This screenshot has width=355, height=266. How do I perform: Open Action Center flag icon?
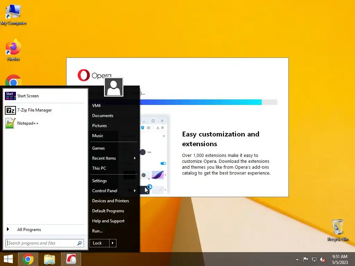click(x=305, y=259)
